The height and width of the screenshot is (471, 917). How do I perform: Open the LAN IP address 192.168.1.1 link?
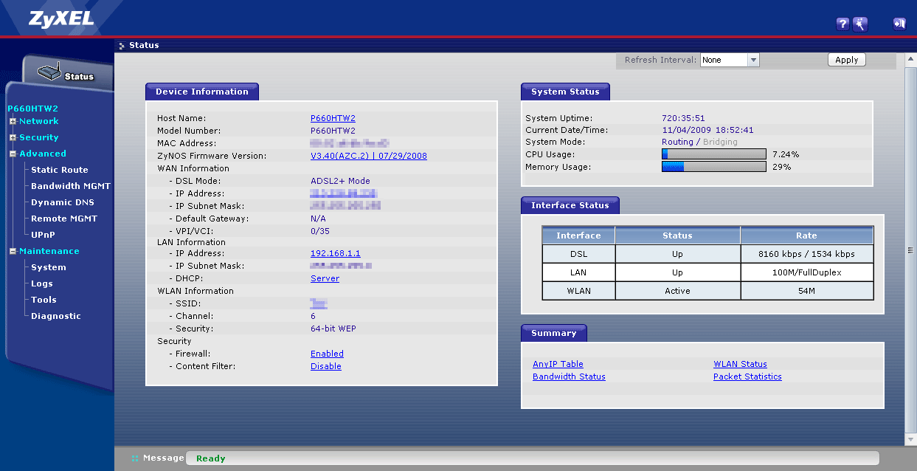click(x=336, y=253)
